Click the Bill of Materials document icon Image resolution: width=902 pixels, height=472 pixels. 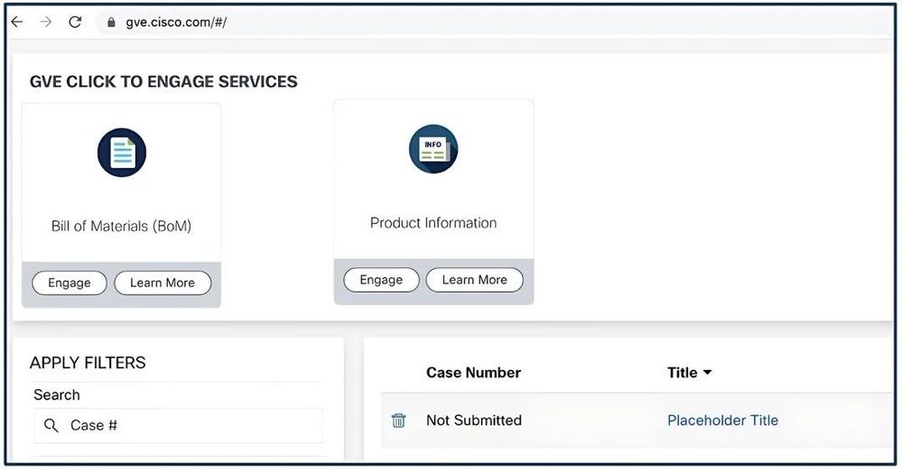click(121, 153)
